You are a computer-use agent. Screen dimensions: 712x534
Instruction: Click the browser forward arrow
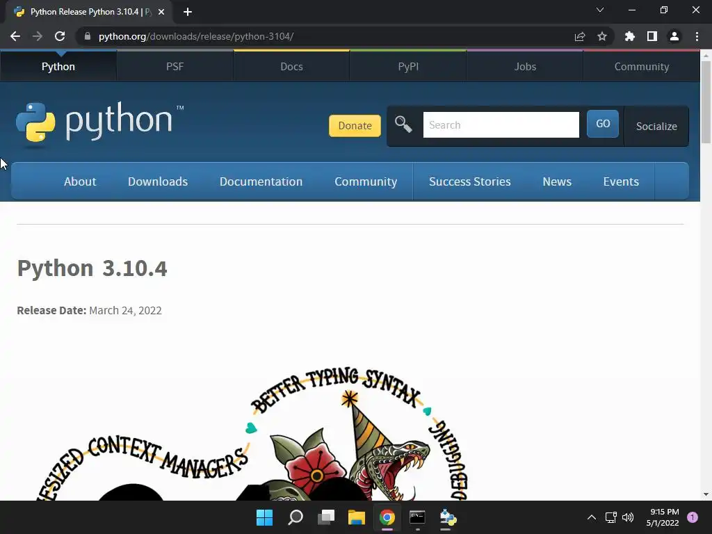[38, 36]
